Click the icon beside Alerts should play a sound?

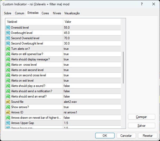pyautogui.click(x=8, y=86)
